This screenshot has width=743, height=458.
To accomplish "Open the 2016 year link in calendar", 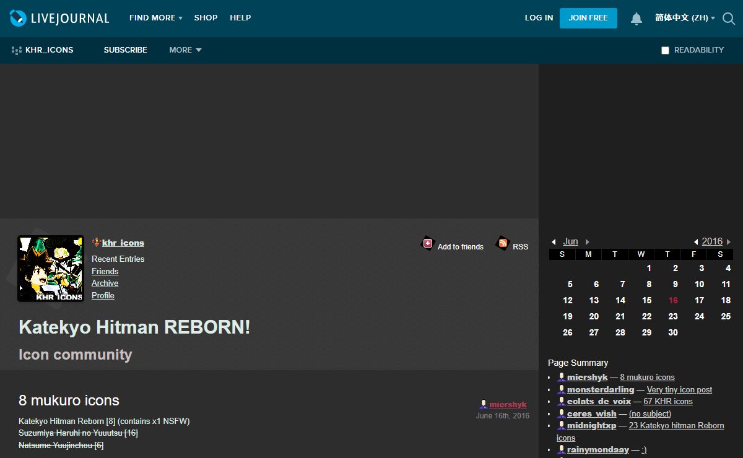I will tap(712, 241).
